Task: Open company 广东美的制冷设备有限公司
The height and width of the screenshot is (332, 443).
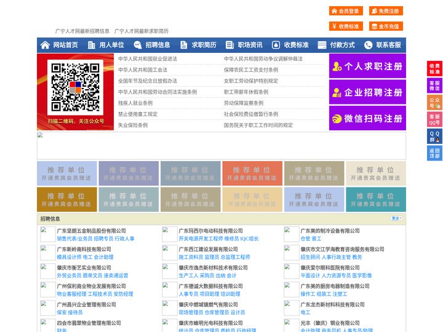Action: 330,231
